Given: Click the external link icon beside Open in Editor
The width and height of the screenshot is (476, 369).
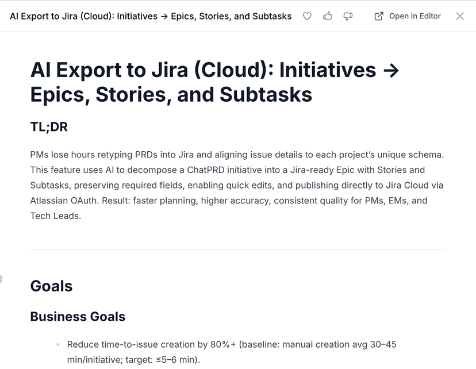Looking at the screenshot, I should pyautogui.click(x=379, y=16).
